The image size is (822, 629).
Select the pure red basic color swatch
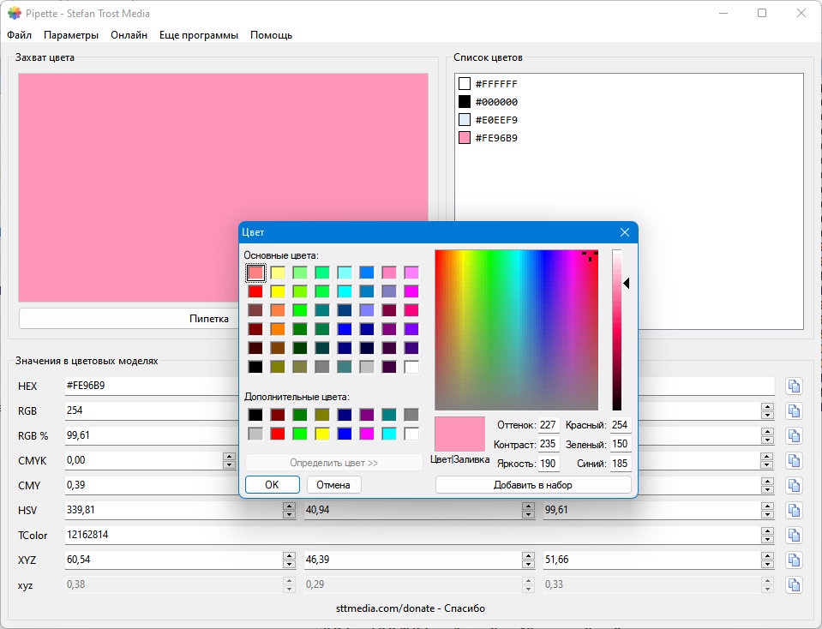pos(255,291)
